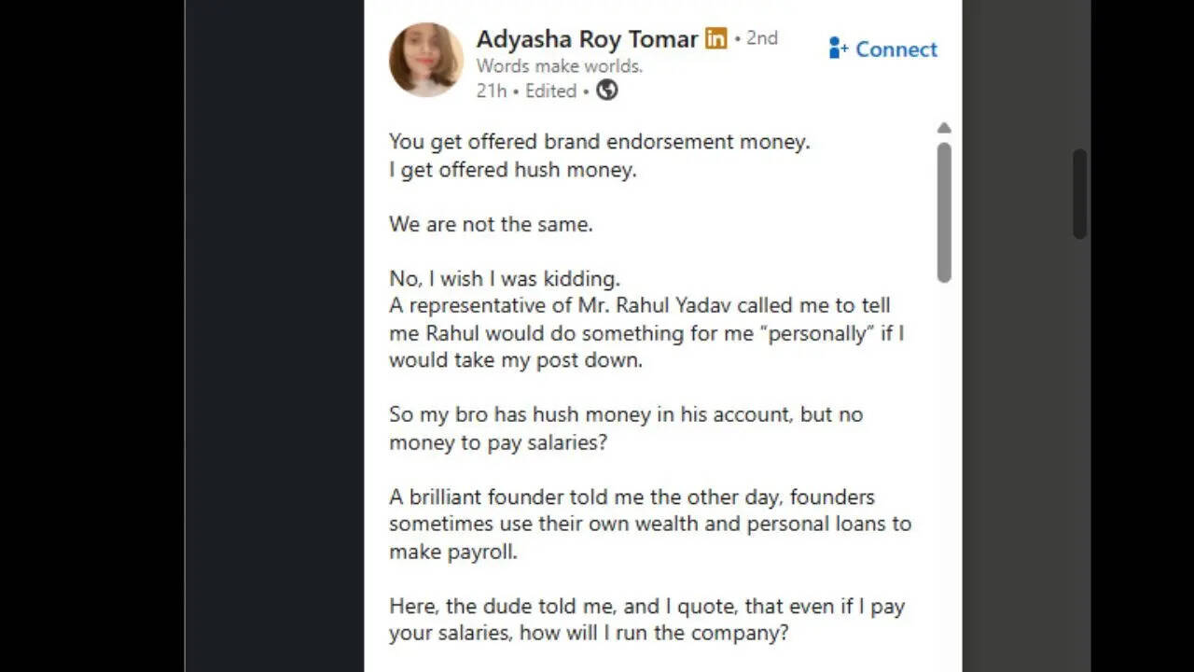The width and height of the screenshot is (1194, 672).
Task: Click the 'You get offered brand endorsement money.' line
Action: tap(599, 142)
